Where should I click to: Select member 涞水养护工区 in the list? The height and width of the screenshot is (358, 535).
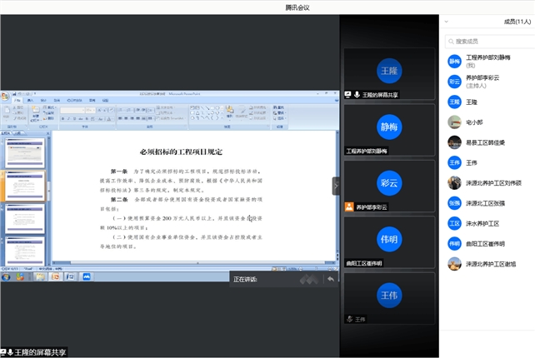pos(489,223)
